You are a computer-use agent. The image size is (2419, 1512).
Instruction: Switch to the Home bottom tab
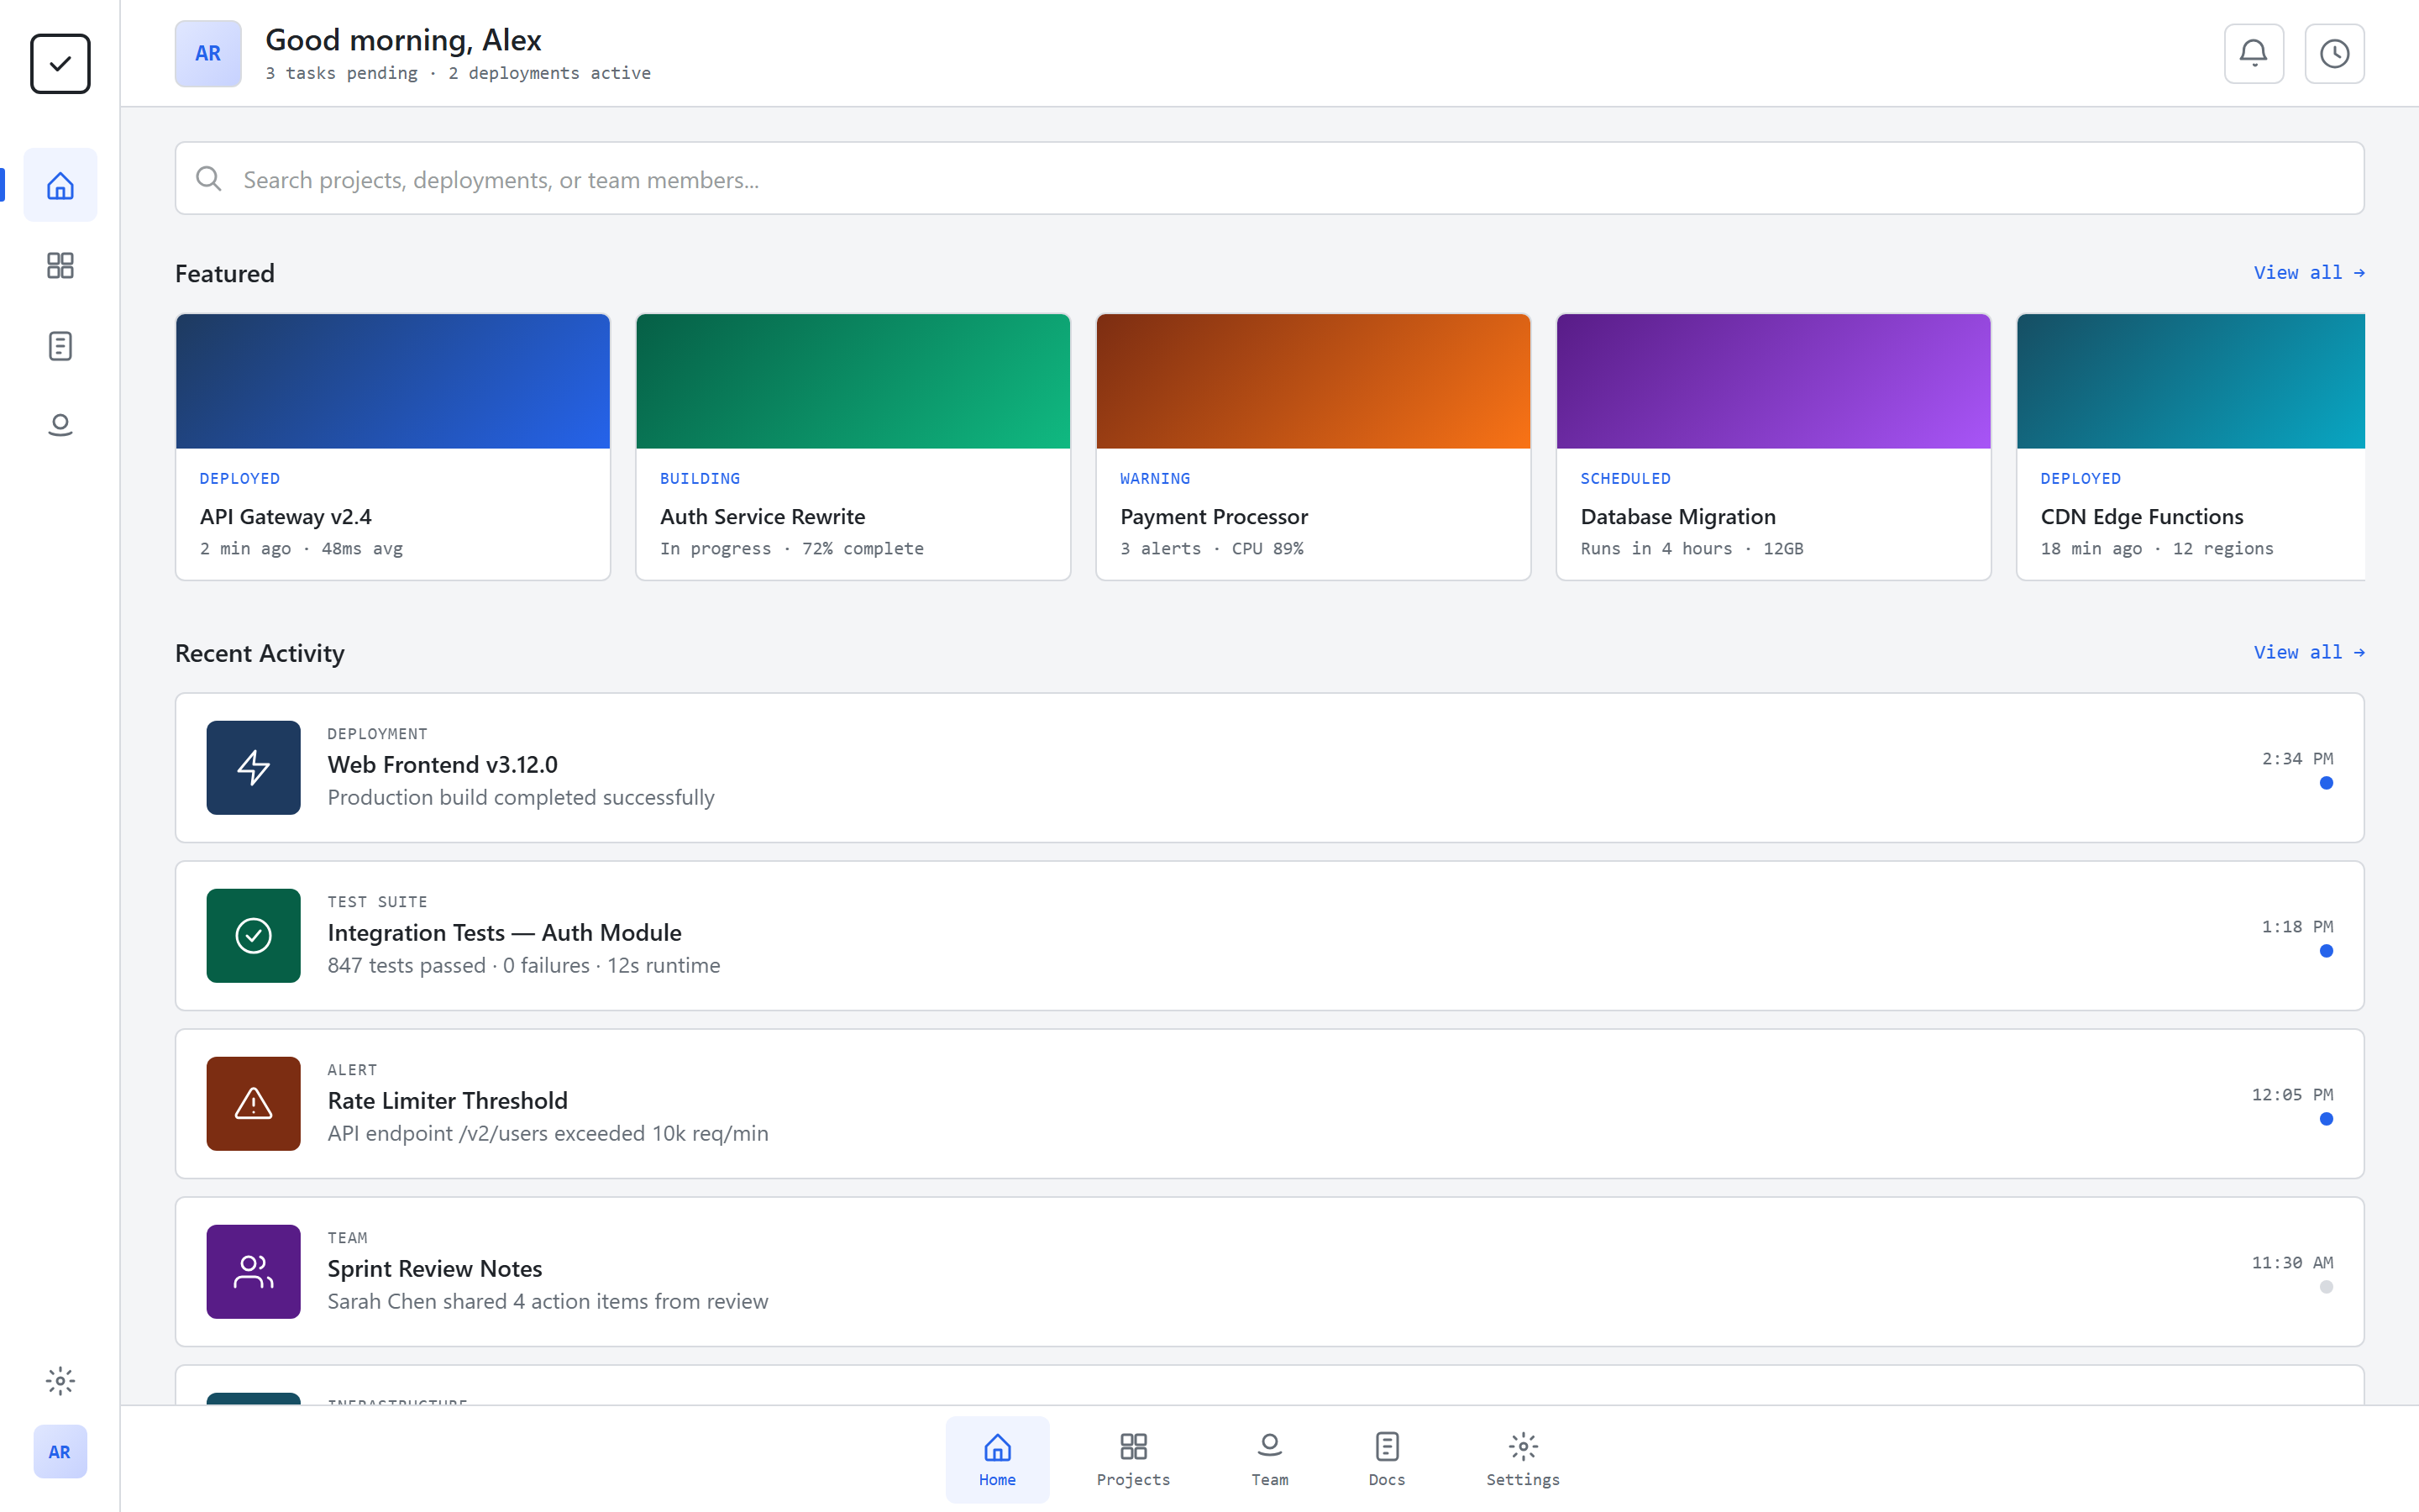coord(997,1459)
